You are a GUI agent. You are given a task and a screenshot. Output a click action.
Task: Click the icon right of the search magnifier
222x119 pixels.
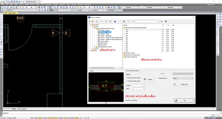point(166,21)
